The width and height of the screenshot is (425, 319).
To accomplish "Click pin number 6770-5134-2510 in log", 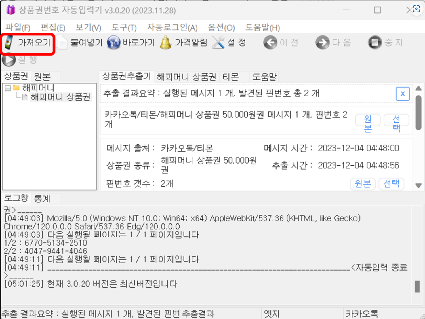I will tap(56, 243).
